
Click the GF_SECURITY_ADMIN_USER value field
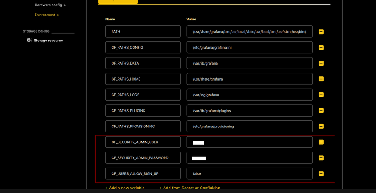coord(250,142)
